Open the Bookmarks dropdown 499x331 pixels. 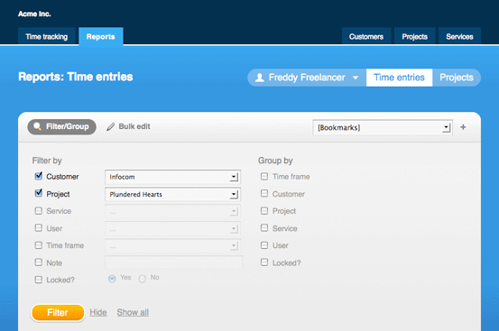click(x=383, y=127)
